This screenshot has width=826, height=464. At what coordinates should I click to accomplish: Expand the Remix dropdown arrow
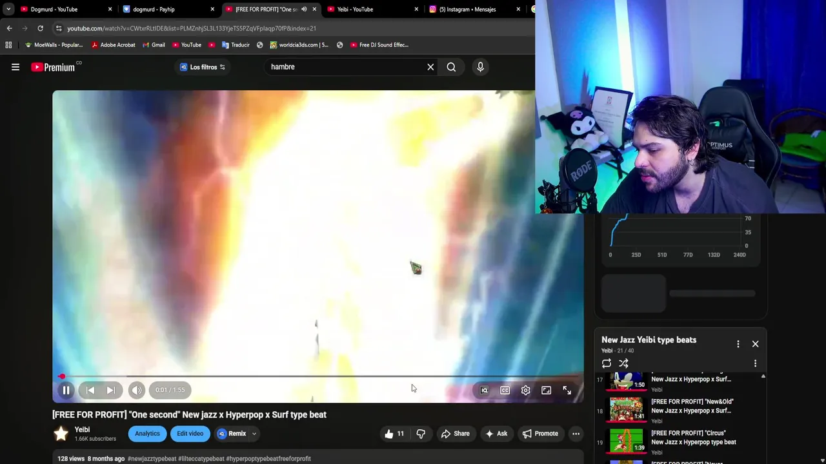pos(254,434)
